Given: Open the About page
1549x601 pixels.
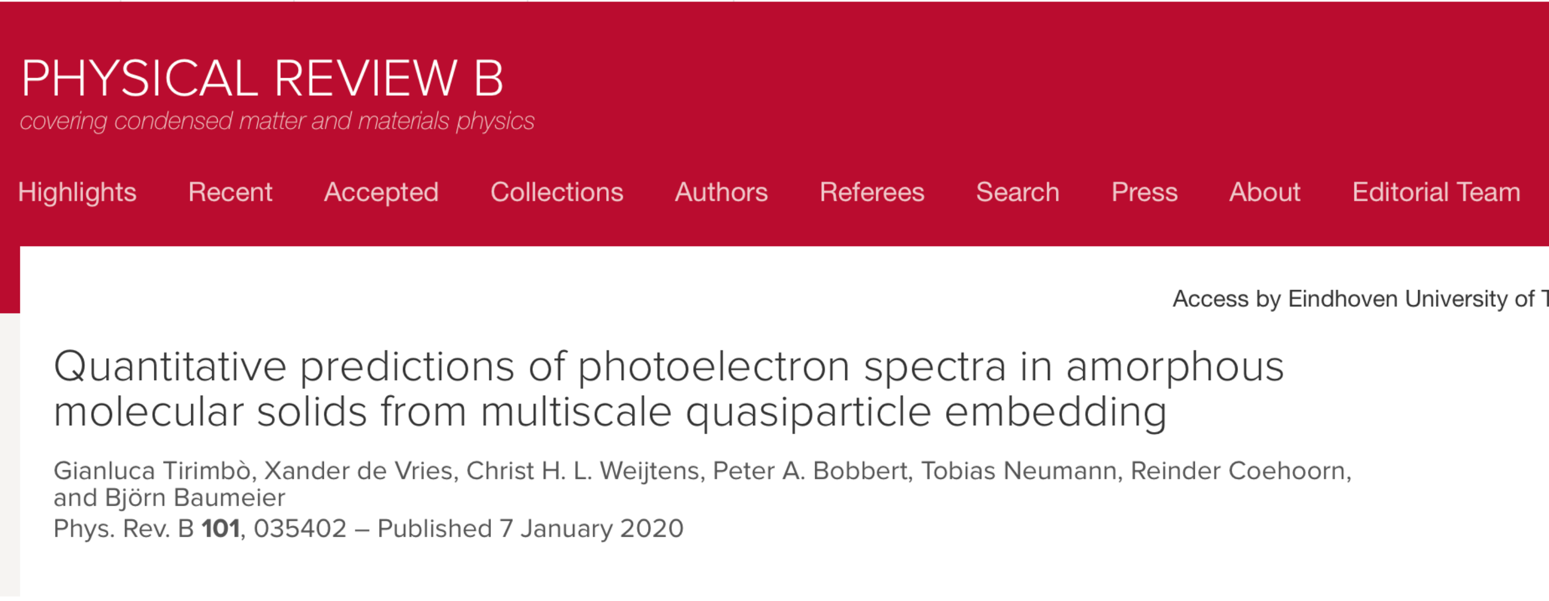Looking at the screenshot, I should (1264, 192).
